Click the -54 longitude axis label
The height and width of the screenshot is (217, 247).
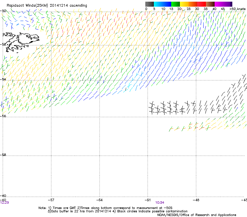99,200
